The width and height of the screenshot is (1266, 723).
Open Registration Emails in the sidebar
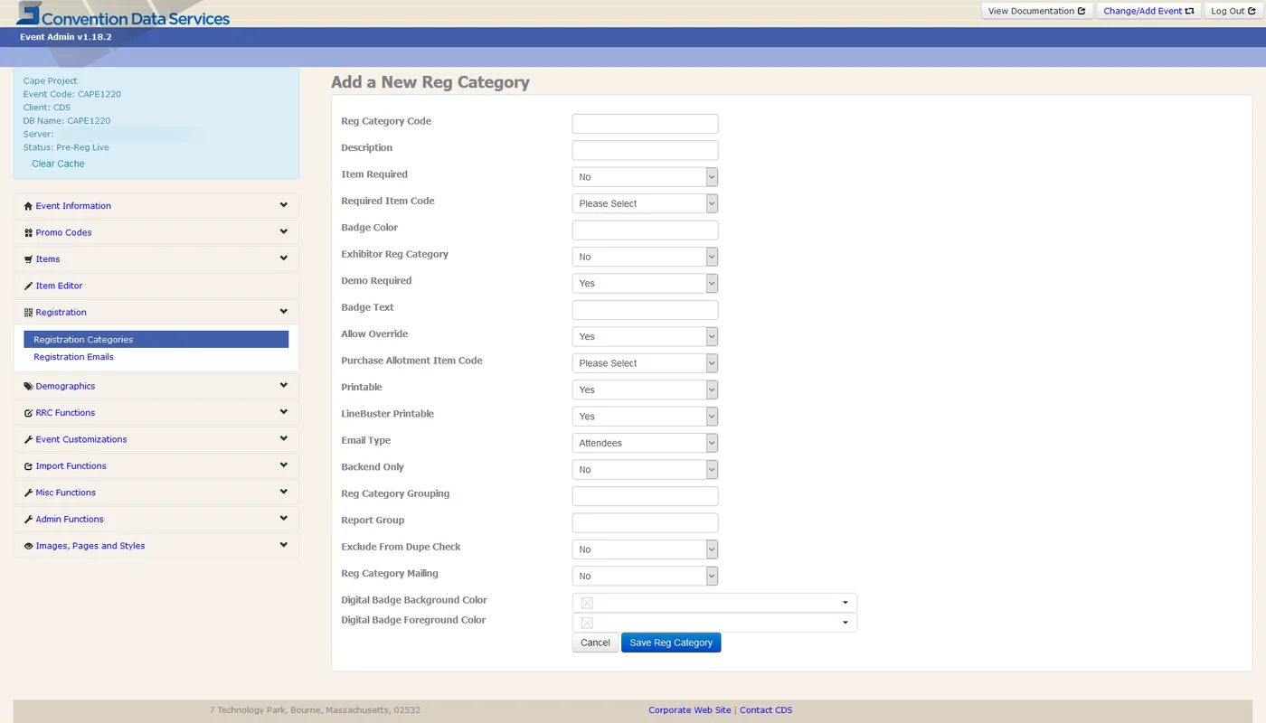pos(73,357)
